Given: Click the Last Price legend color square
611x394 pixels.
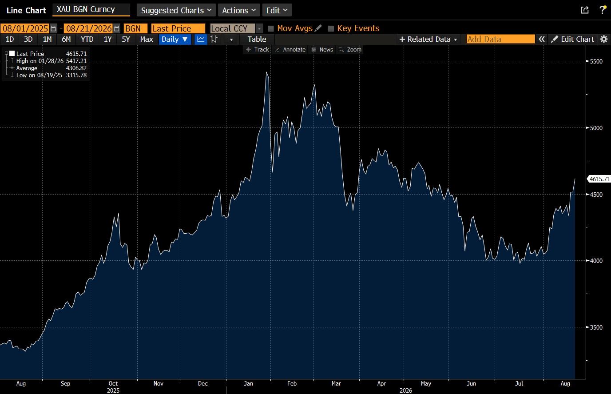Looking at the screenshot, I should tap(12, 54).
